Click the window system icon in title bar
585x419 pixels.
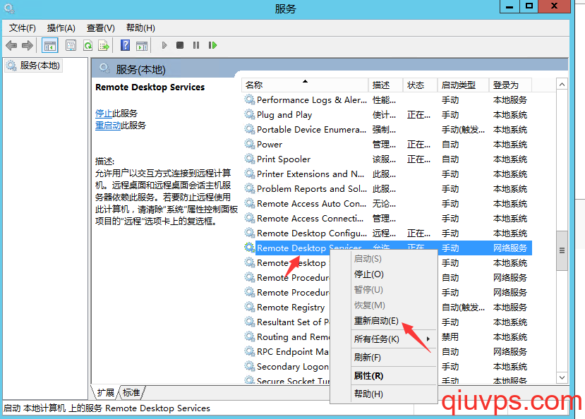9,8
